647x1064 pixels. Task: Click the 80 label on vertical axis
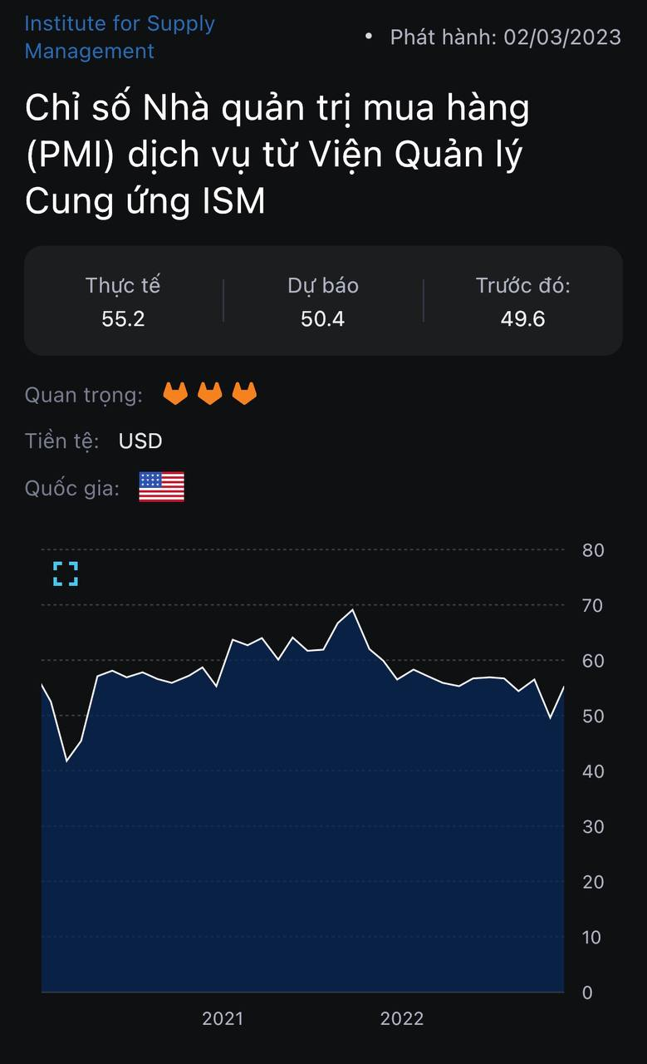coord(593,550)
